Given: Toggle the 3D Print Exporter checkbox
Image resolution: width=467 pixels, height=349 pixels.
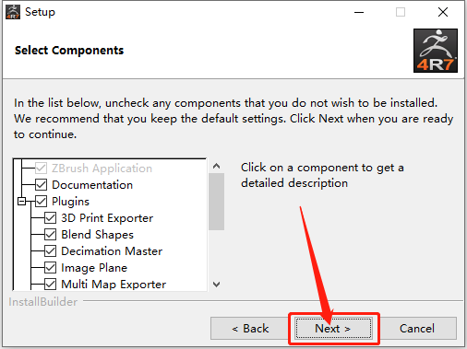Looking at the screenshot, I should coord(50,218).
